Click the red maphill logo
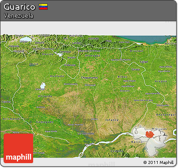This screenshot has height=168, width=178. click(19, 148)
